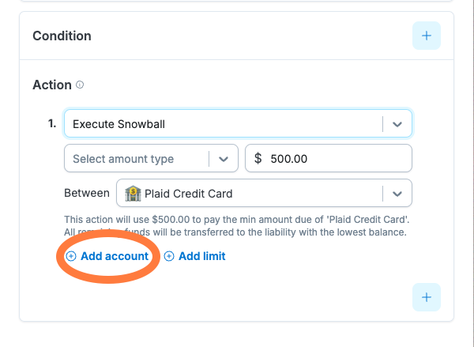Click the Add limit link
474x347 pixels.
pyautogui.click(x=201, y=256)
